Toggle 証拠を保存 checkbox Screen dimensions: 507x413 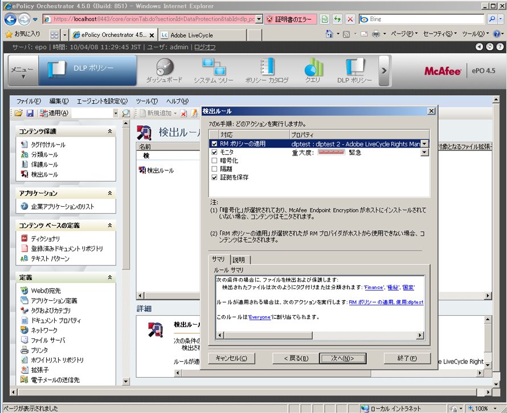(x=214, y=177)
